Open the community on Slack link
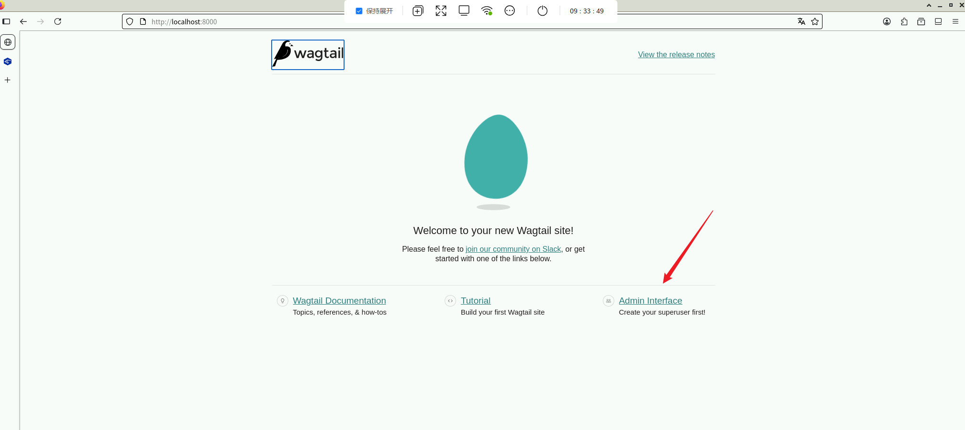 [513, 249]
